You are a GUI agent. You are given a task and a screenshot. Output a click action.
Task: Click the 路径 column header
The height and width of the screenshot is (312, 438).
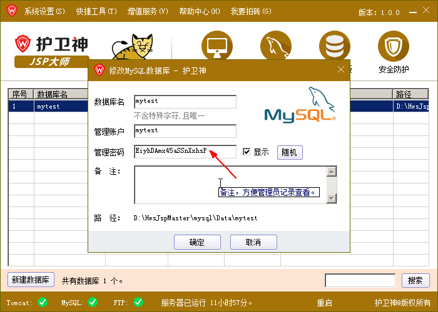pos(410,94)
